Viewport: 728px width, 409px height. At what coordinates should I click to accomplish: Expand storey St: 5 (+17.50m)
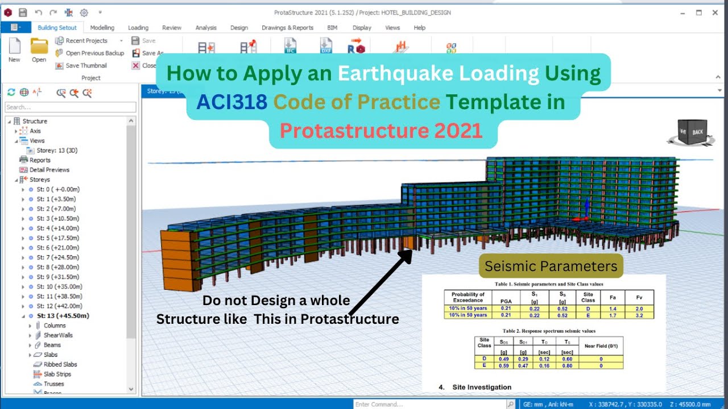coord(23,238)
